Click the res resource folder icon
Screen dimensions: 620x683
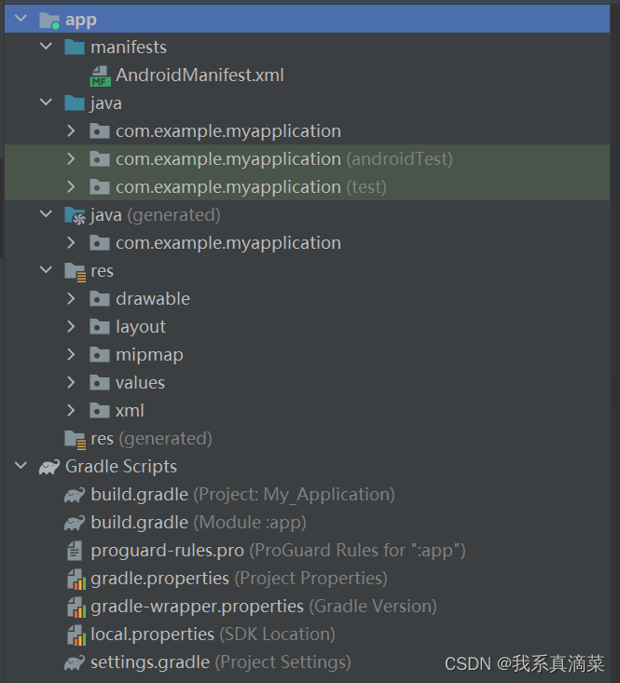click(76, 272)
